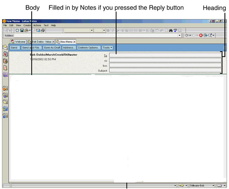
Task: Click the Address... action button
Action: (x=69, y=48)
